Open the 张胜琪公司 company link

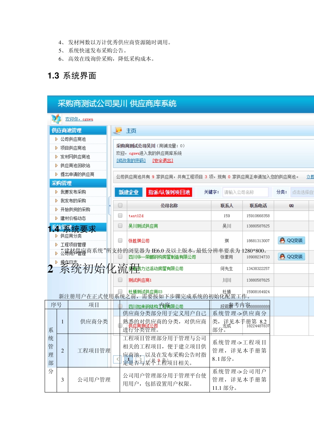pyautogui.click(x=139, y=241)
